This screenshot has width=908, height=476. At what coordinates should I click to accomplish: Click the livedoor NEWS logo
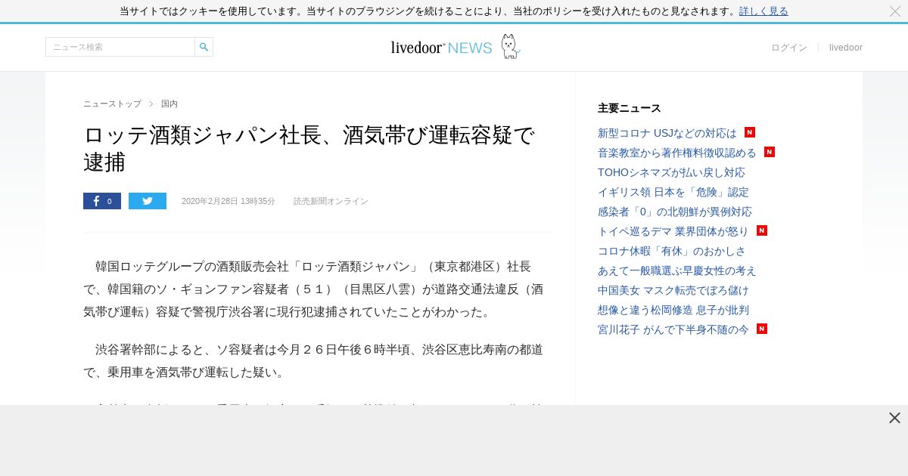(441, 48)
